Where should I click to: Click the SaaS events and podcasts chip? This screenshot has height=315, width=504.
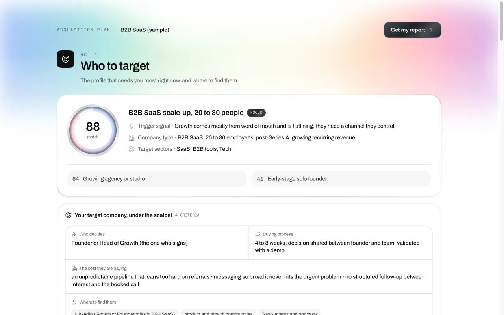(290, 313)
